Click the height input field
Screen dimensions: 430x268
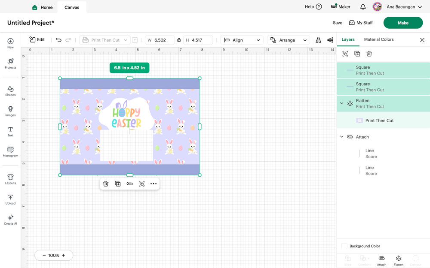(x=198, y=40)
